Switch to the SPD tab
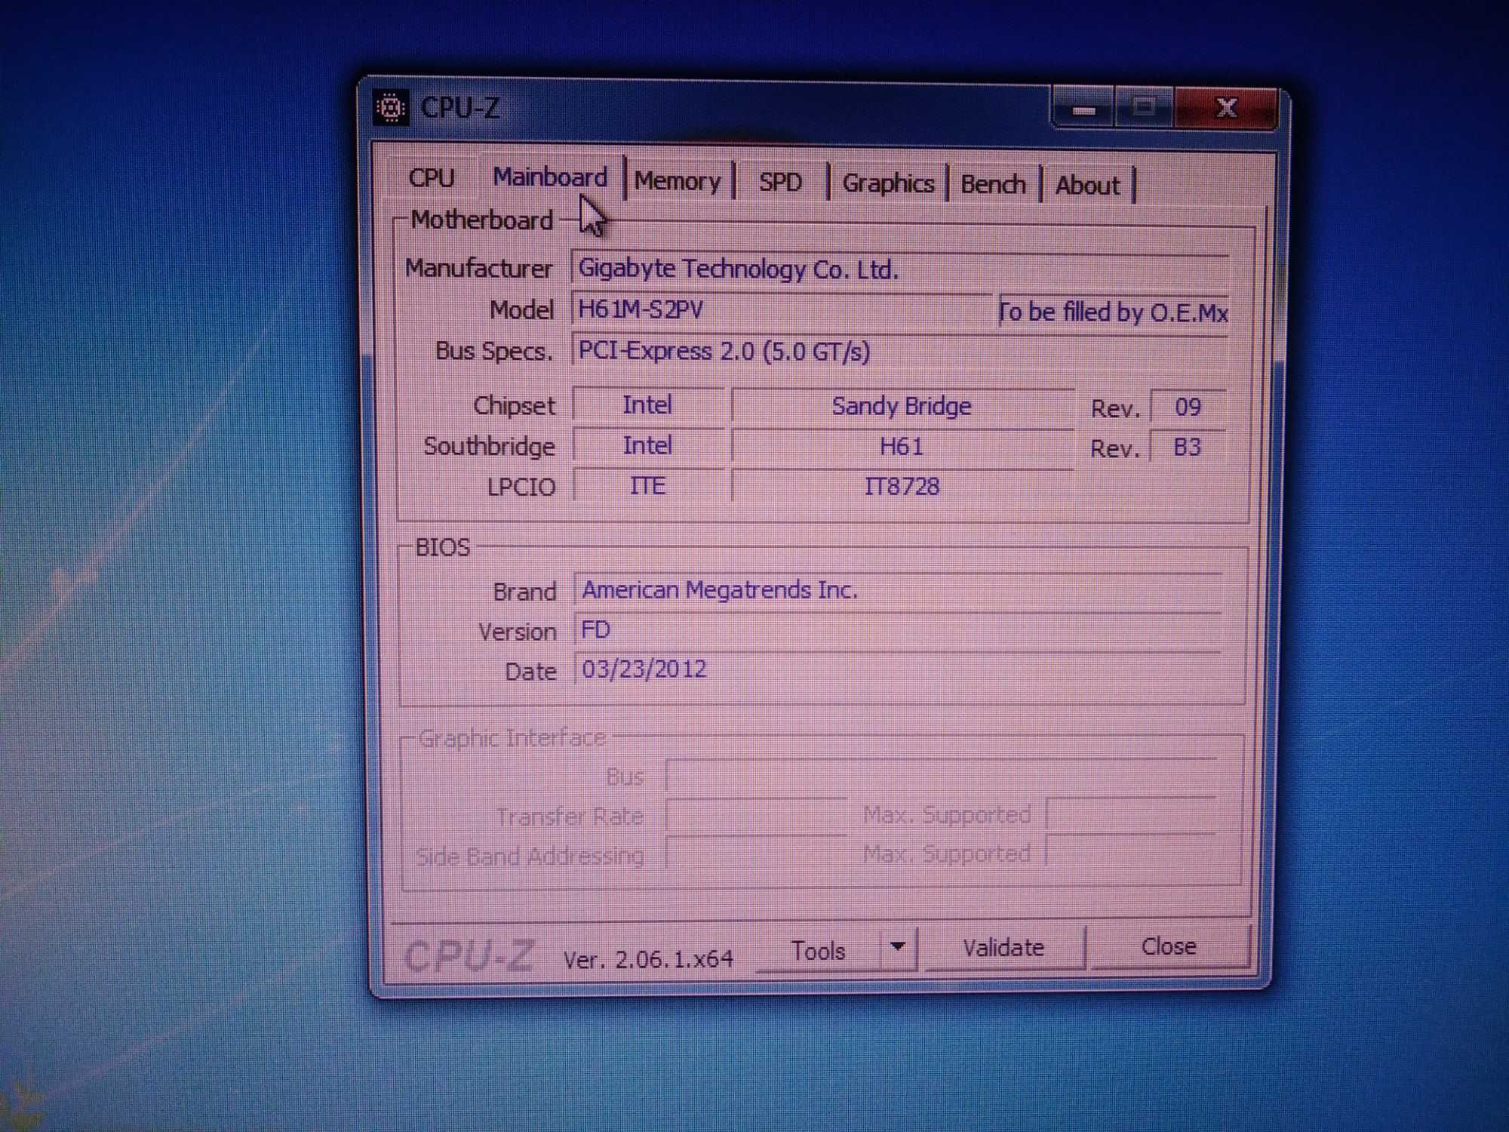 tap(780, 183)
